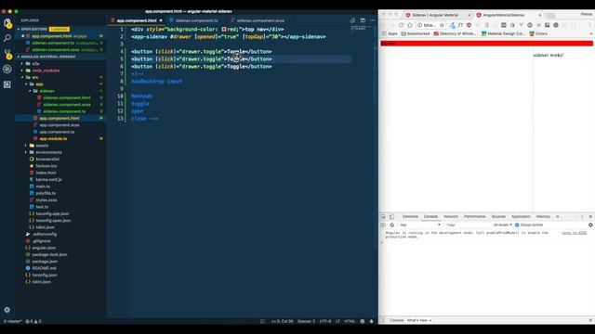This screenshot has height=334, width=595.
Task: Open the Debug view in activity bar
Action: (7, 70)
